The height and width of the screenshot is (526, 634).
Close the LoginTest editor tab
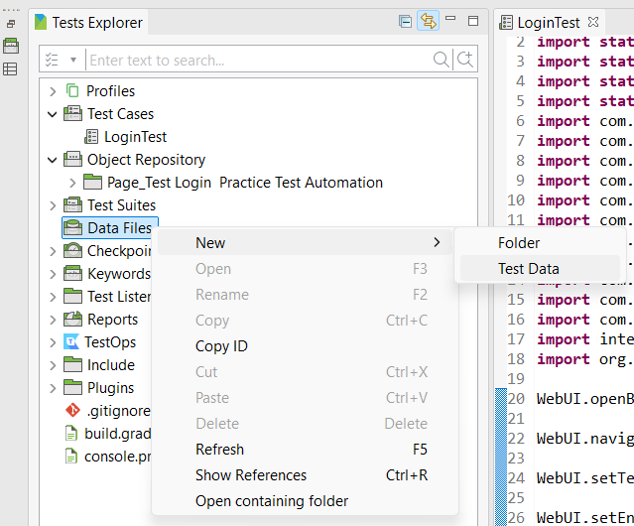[593, 22]
